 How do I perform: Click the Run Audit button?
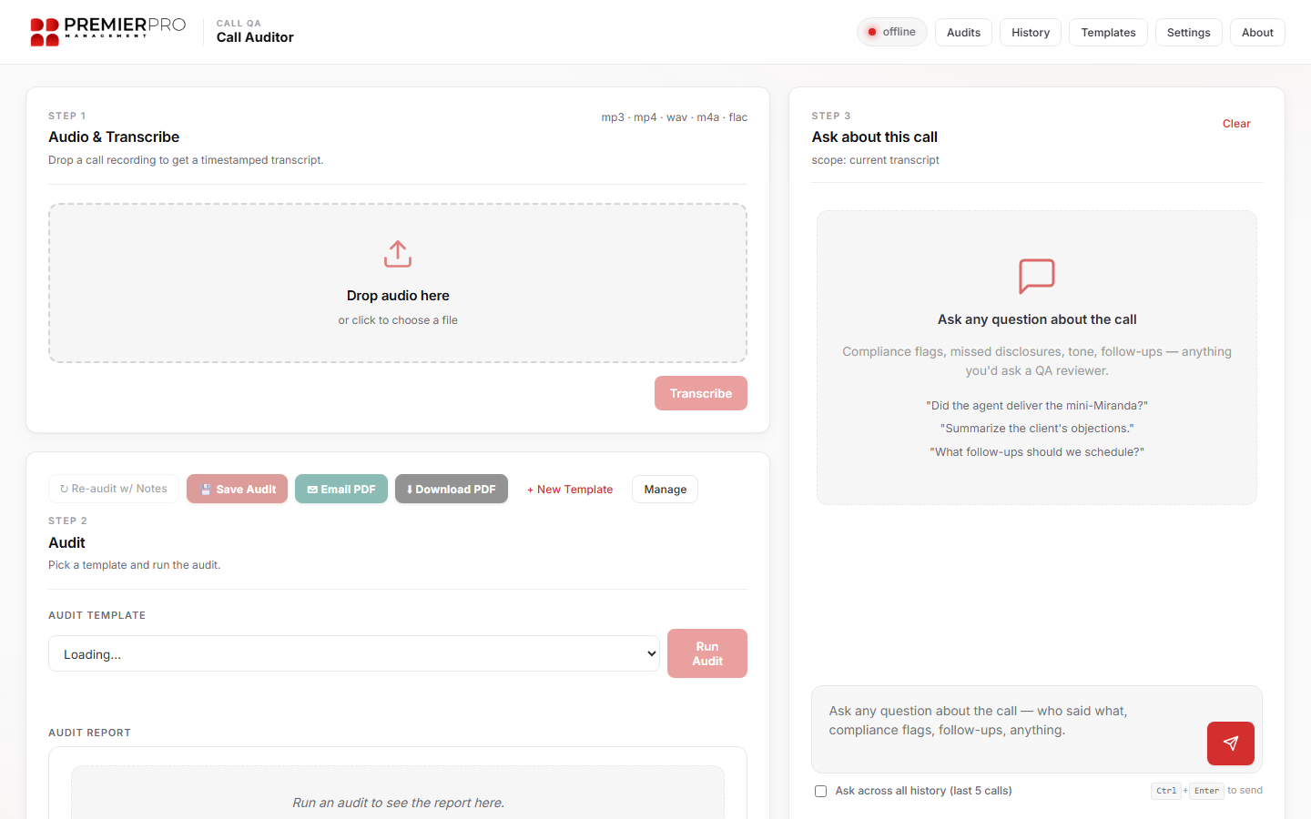[x=707, y=653]
